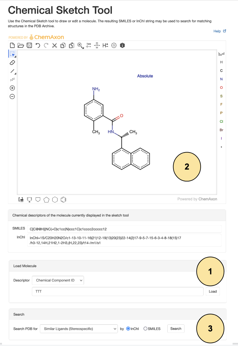The image size is (238, 346).
Task: Choose Nitrogen from the atom palette
Action: pyautogui.click(x=221, y=79)
